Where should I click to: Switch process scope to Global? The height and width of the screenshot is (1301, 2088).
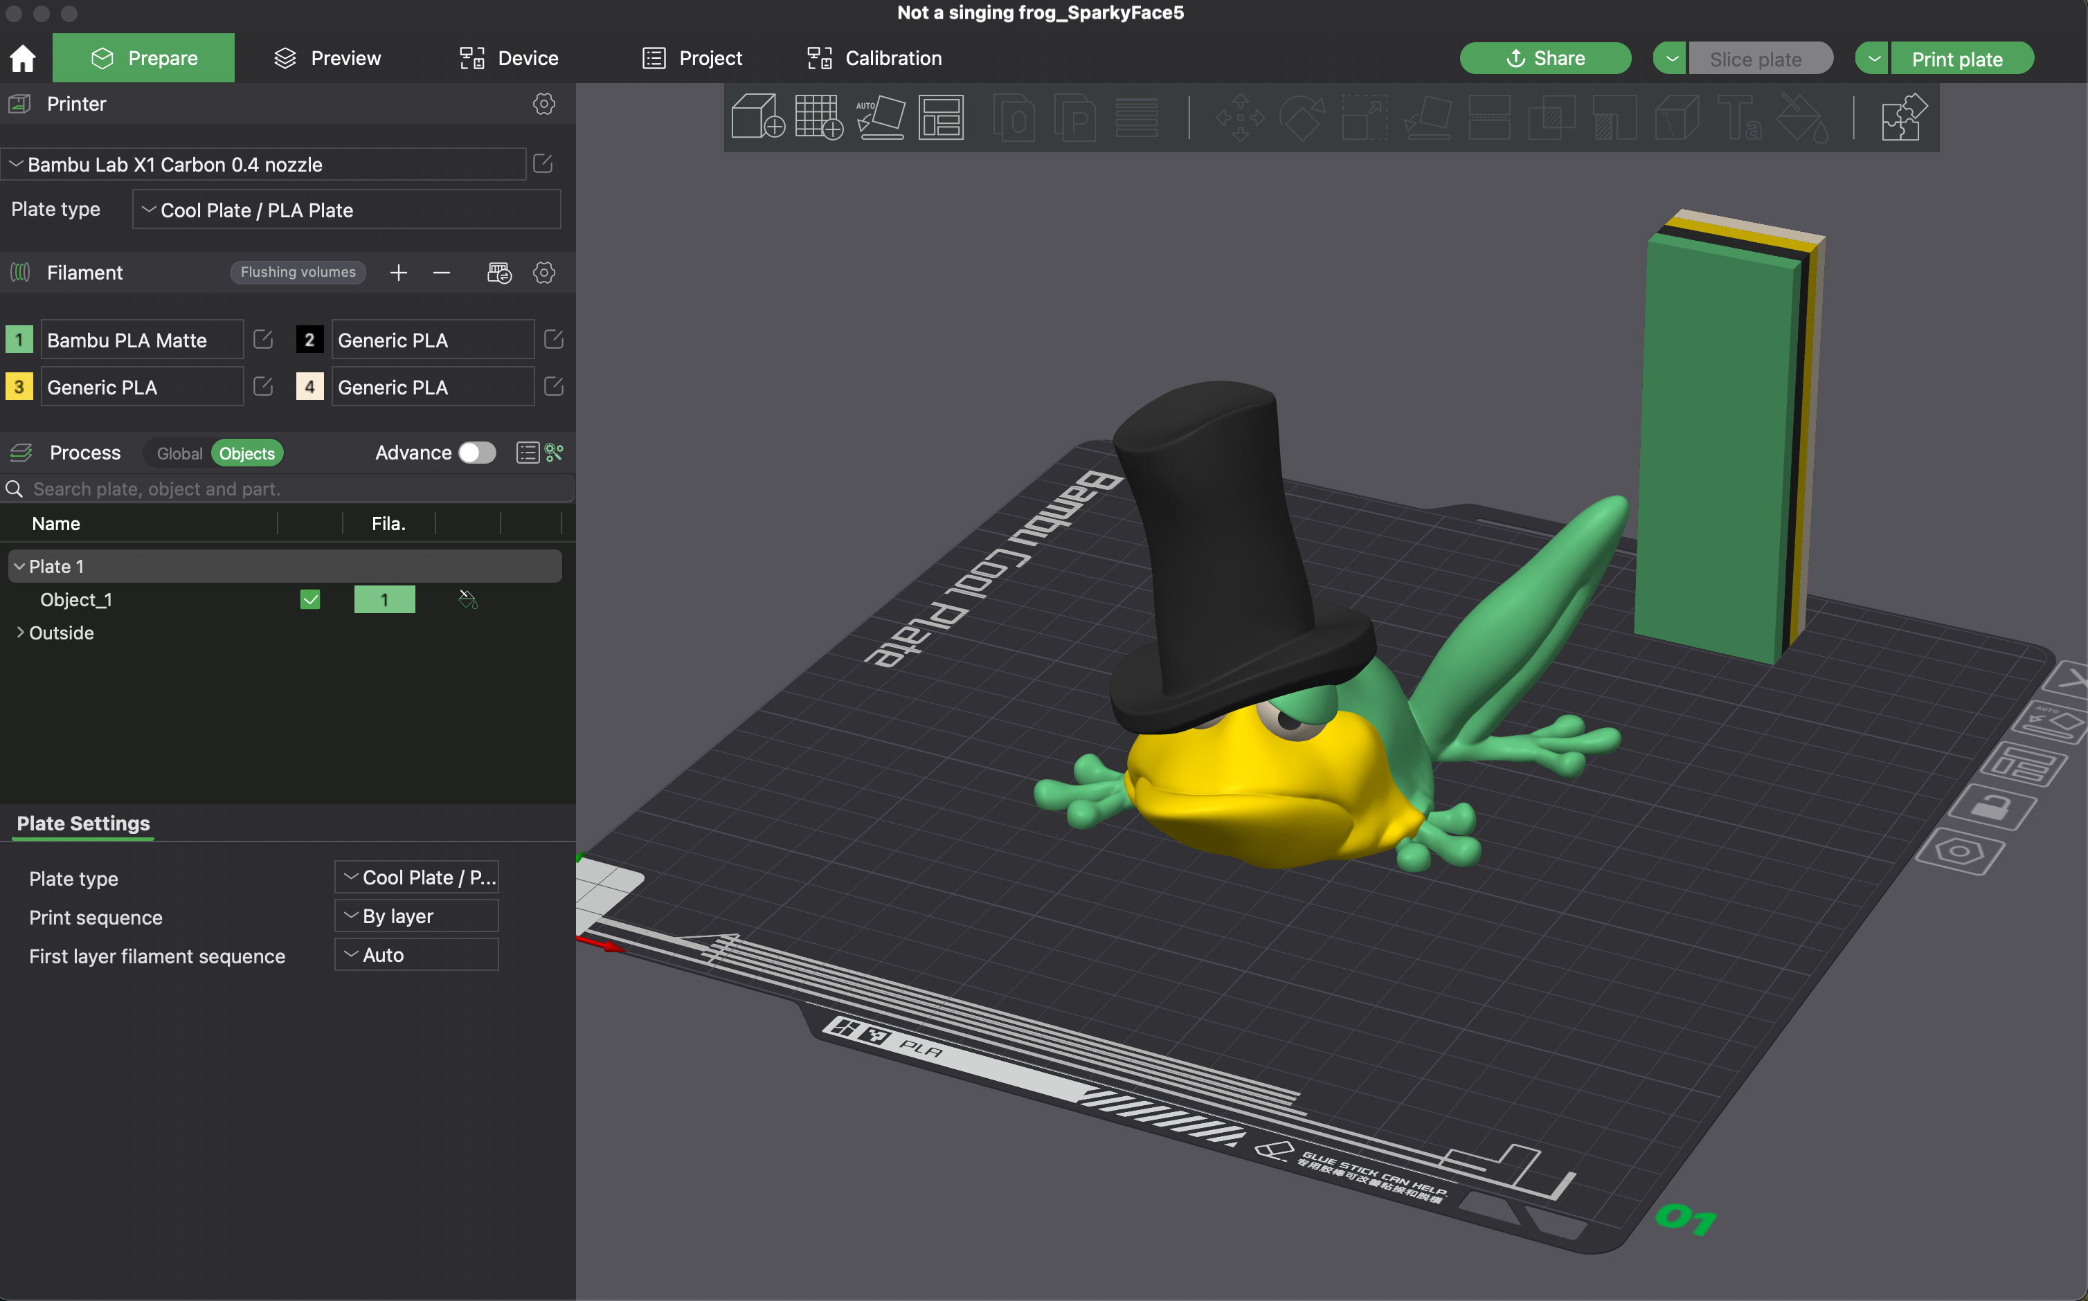click(x=179, y=453)
